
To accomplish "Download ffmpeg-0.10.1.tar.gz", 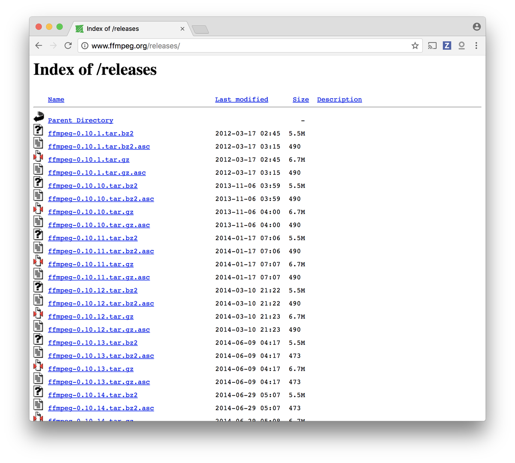I will click(x=89, y=160).
